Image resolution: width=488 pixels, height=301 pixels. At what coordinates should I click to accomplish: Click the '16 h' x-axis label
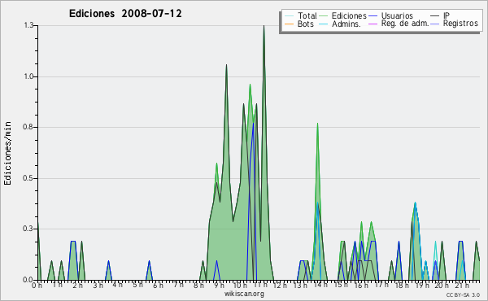point(361,286)
